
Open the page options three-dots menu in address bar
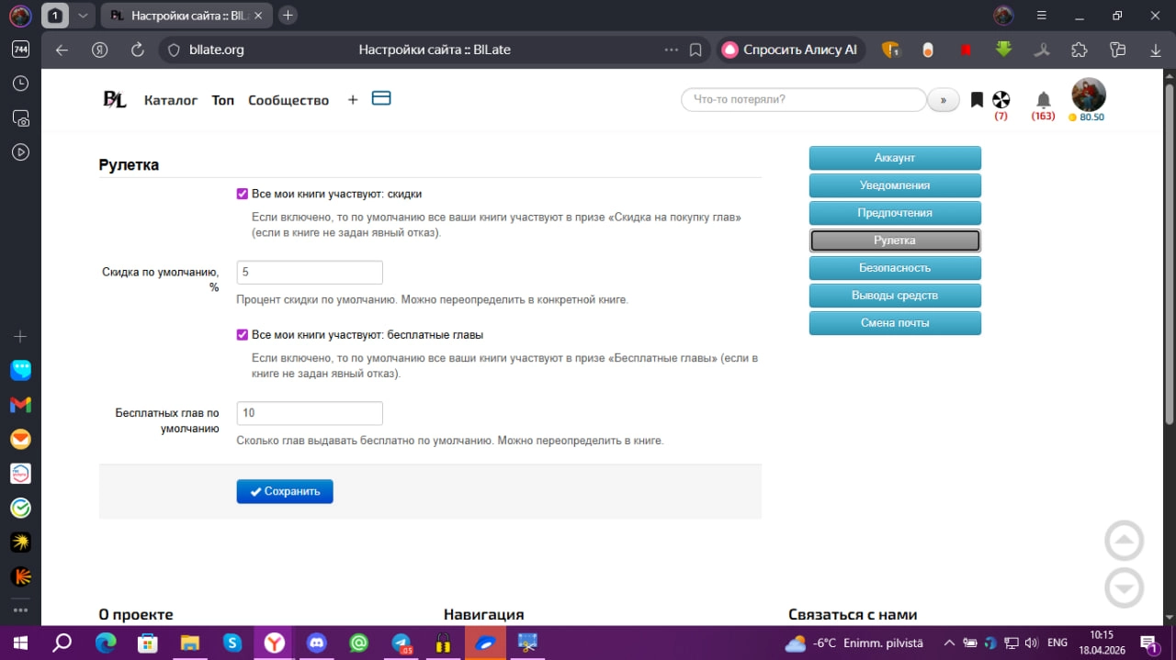coord(672,50)
